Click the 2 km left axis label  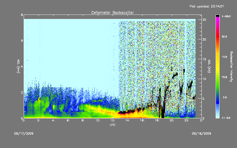click(x=22, y=92)
